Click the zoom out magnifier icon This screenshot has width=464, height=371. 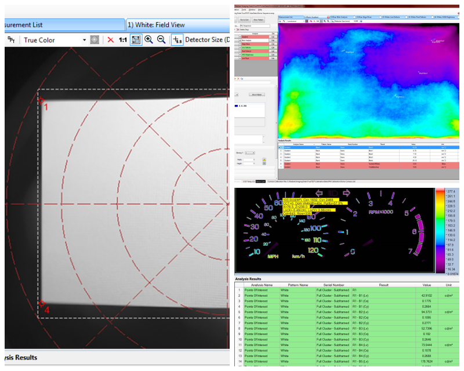[x=161, y=39]
